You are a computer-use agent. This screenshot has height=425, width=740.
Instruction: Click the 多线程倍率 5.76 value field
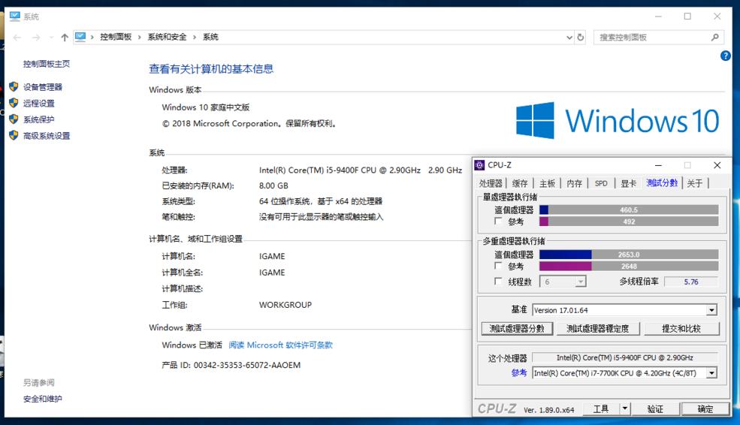click(691, 282)
